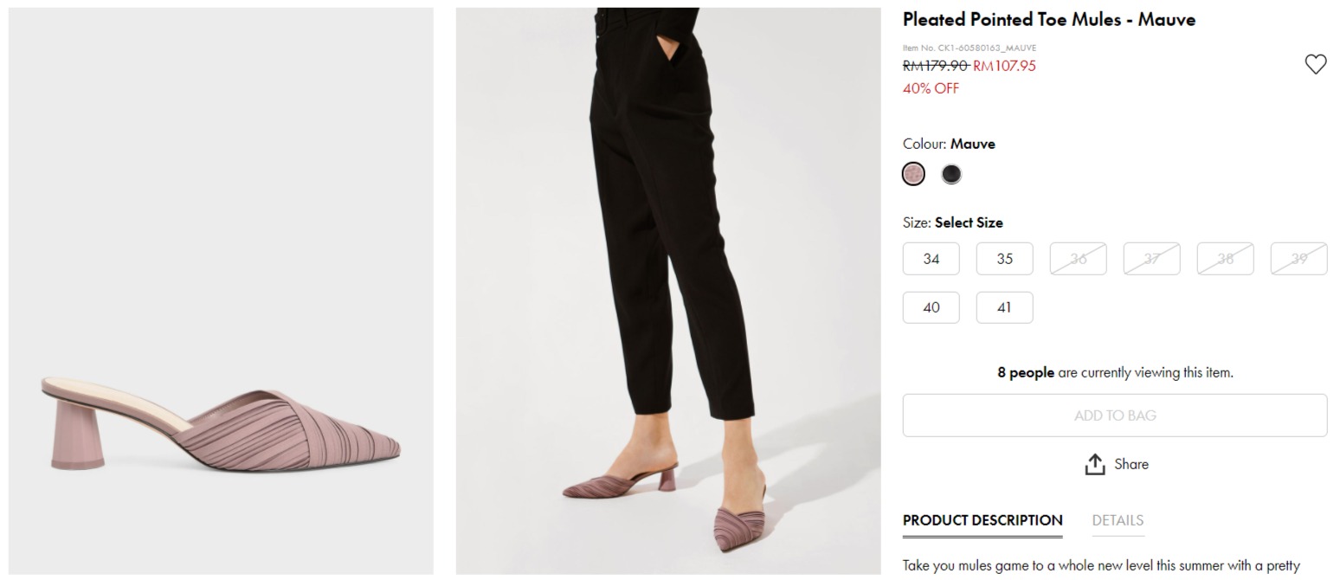Image resolution: width=1340 pixels, height=580 pixels.
Task: Click the share upload icon
Action: (x=1095, y=464)
